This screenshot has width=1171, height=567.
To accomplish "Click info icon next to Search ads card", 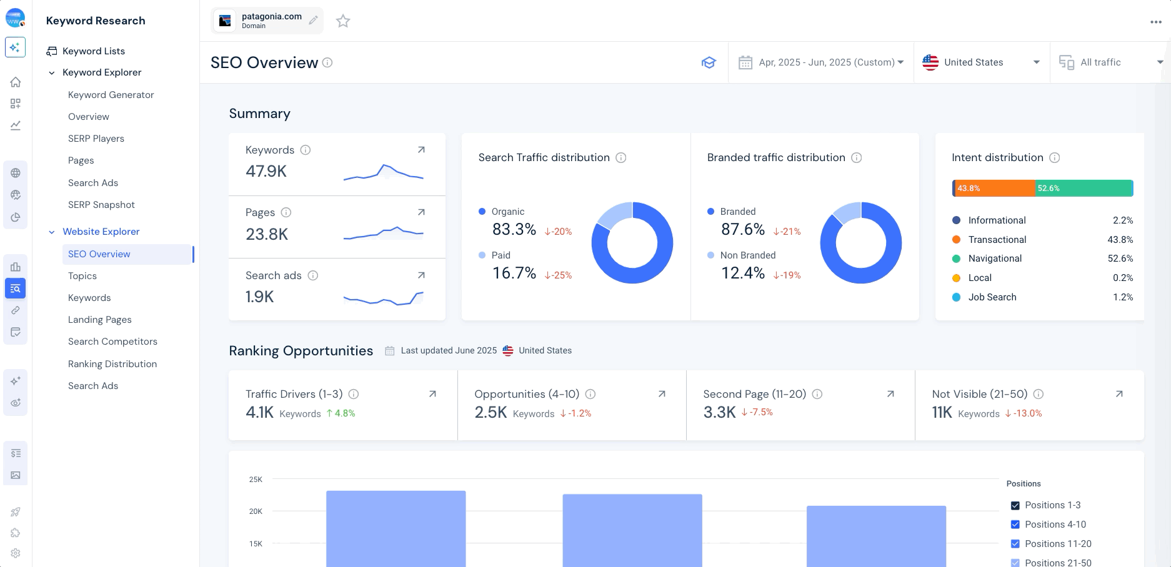I will 313,275.
